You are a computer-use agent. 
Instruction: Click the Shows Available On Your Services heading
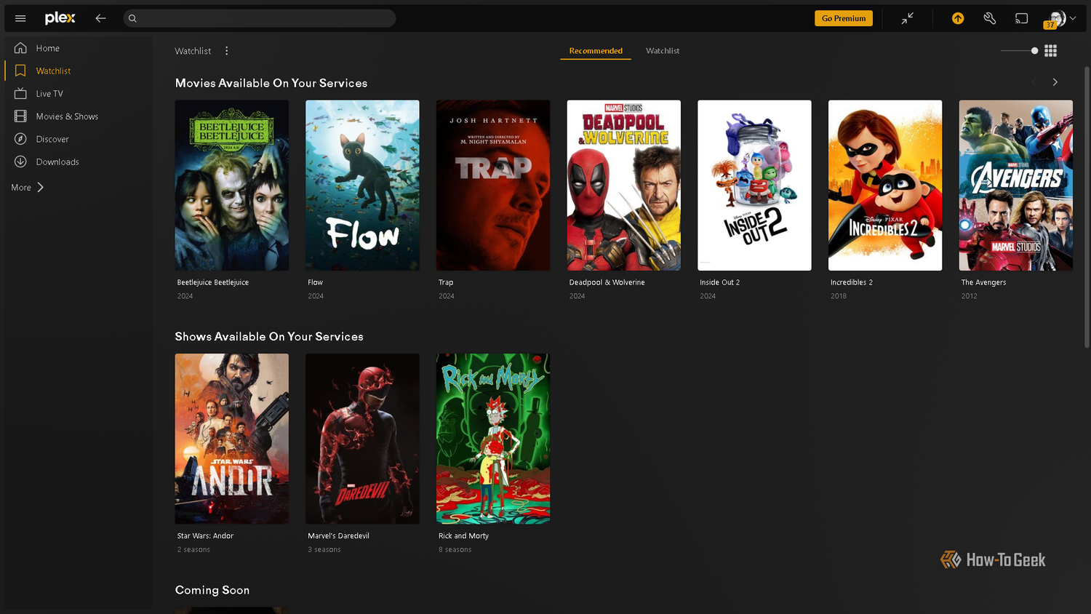coord(269,337)
